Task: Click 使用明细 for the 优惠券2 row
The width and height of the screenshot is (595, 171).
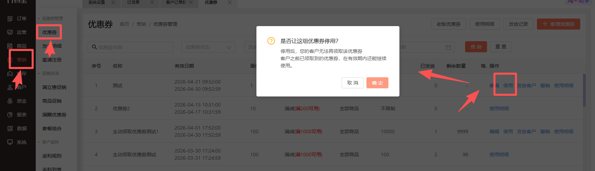Action: click(x=499, y=109)
